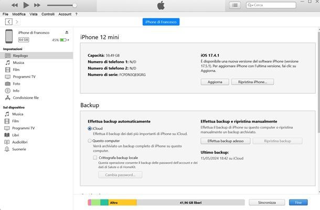Click the fast-forward playback button
320x210 pixels.
[x=37, y=5]
